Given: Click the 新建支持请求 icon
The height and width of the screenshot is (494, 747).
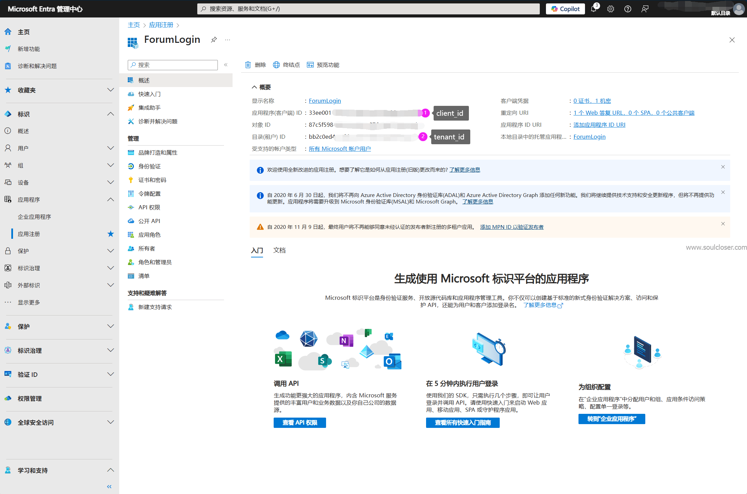Looking at the screenshot, I should [x=131, y=307].
